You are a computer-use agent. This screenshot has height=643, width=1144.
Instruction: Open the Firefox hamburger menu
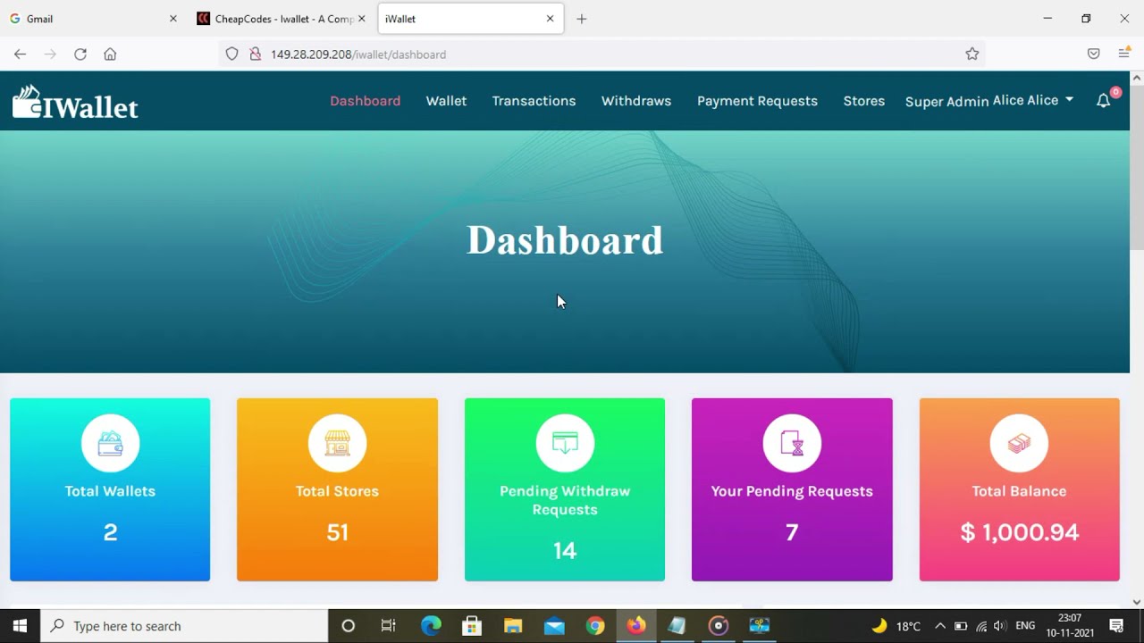(x=1124, y=54)
